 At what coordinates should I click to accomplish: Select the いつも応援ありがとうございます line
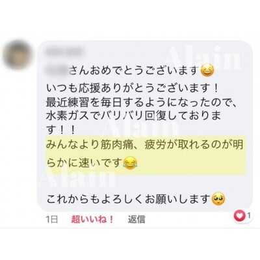[132, 88]
